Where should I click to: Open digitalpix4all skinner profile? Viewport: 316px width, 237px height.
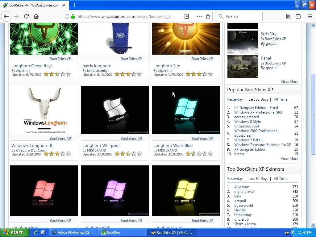point(244,191)
